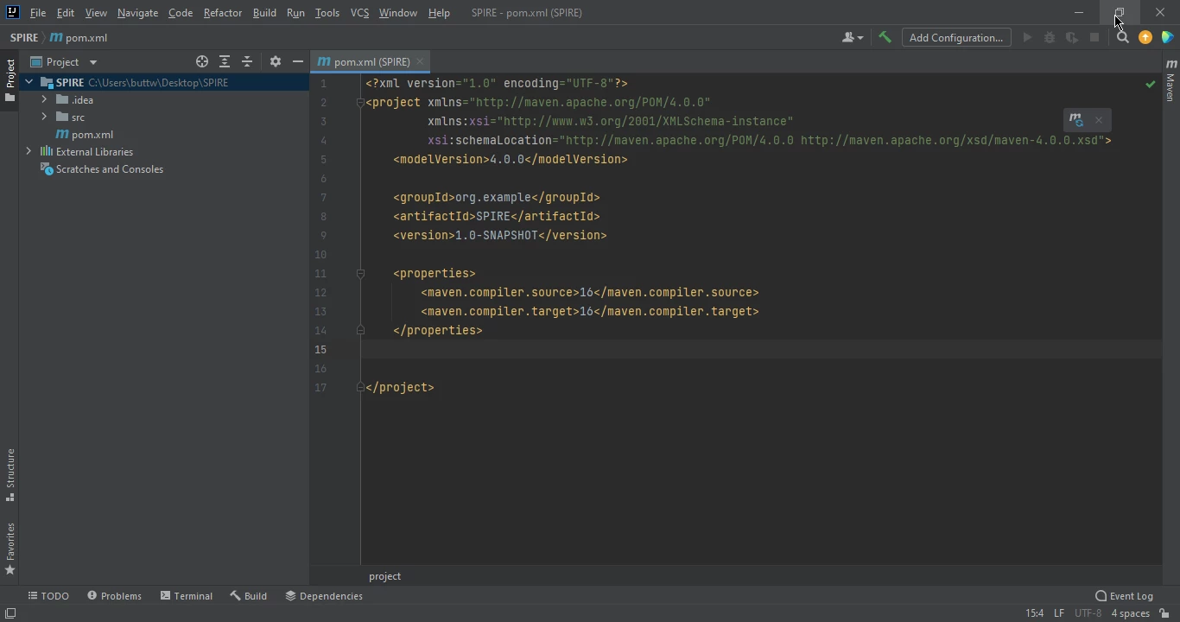Open the Refactor menu
The image size is (1180, 622).
[x=223, y=13]
